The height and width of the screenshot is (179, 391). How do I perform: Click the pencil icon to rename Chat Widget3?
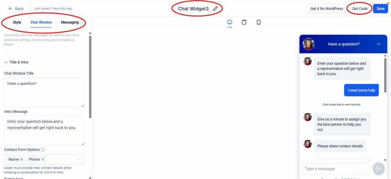coord(215,9)
